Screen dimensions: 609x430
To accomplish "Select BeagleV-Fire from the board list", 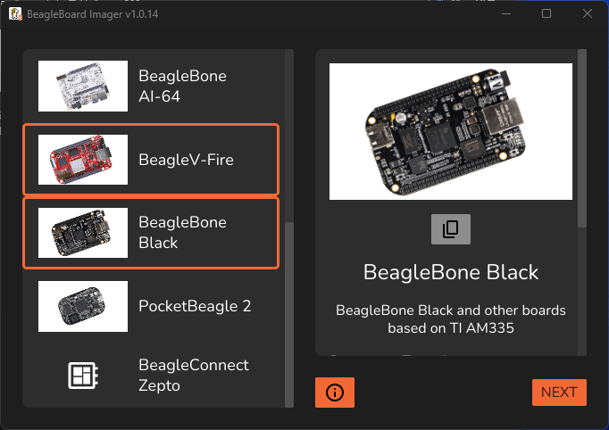I will (151, 159).
